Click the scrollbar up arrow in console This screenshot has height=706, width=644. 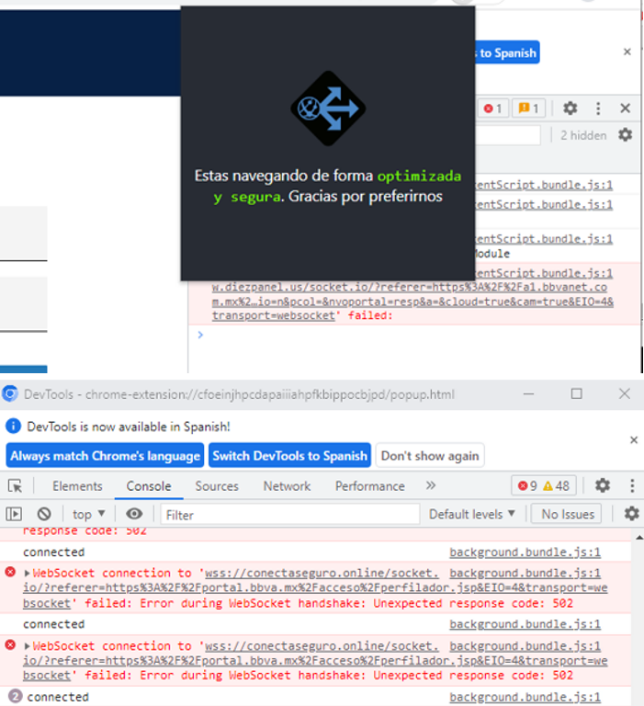coord(639,537)
